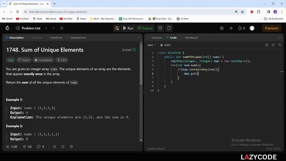This screenshot has width=286, height=161.
Task: Open Chrome three-dot menu
Action: click(x=282, y=12)
